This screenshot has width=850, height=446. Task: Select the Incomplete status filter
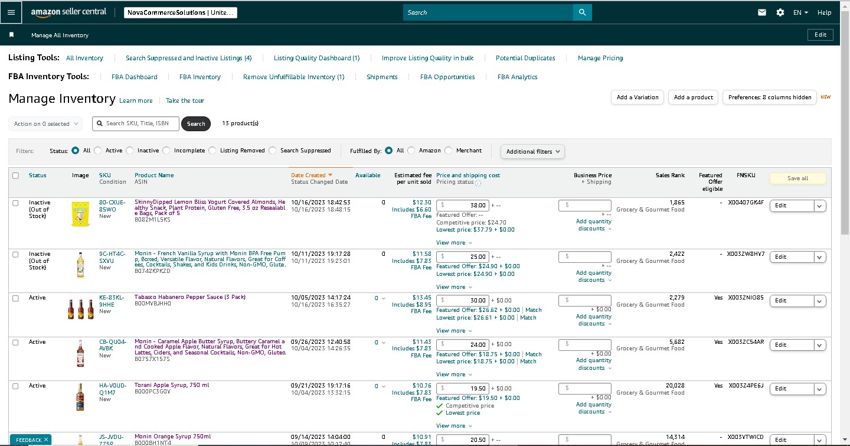click(166, 151)
